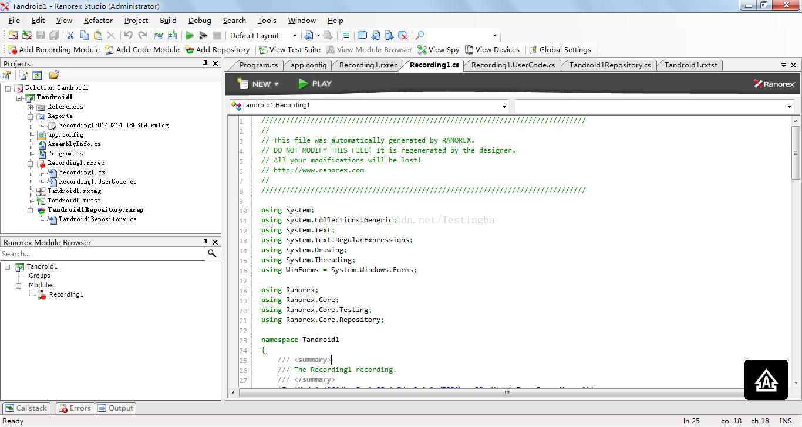Collapse the Recording1.rxrec node
This screenshot has width=802, height=427.
click(31, 163)
